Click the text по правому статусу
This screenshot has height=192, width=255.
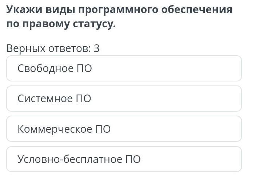pyautogui.click(x=61, y=24)
